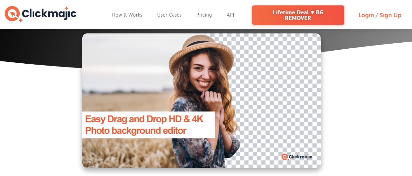Click the hero image of woman in hat
Viewport: 412px width, 176px height.
click(x=202, y=101)
